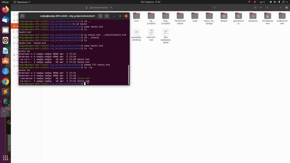Toggle list/grid view in Files
The width and height of the screenshot is (290, 163).
point(256,8)
